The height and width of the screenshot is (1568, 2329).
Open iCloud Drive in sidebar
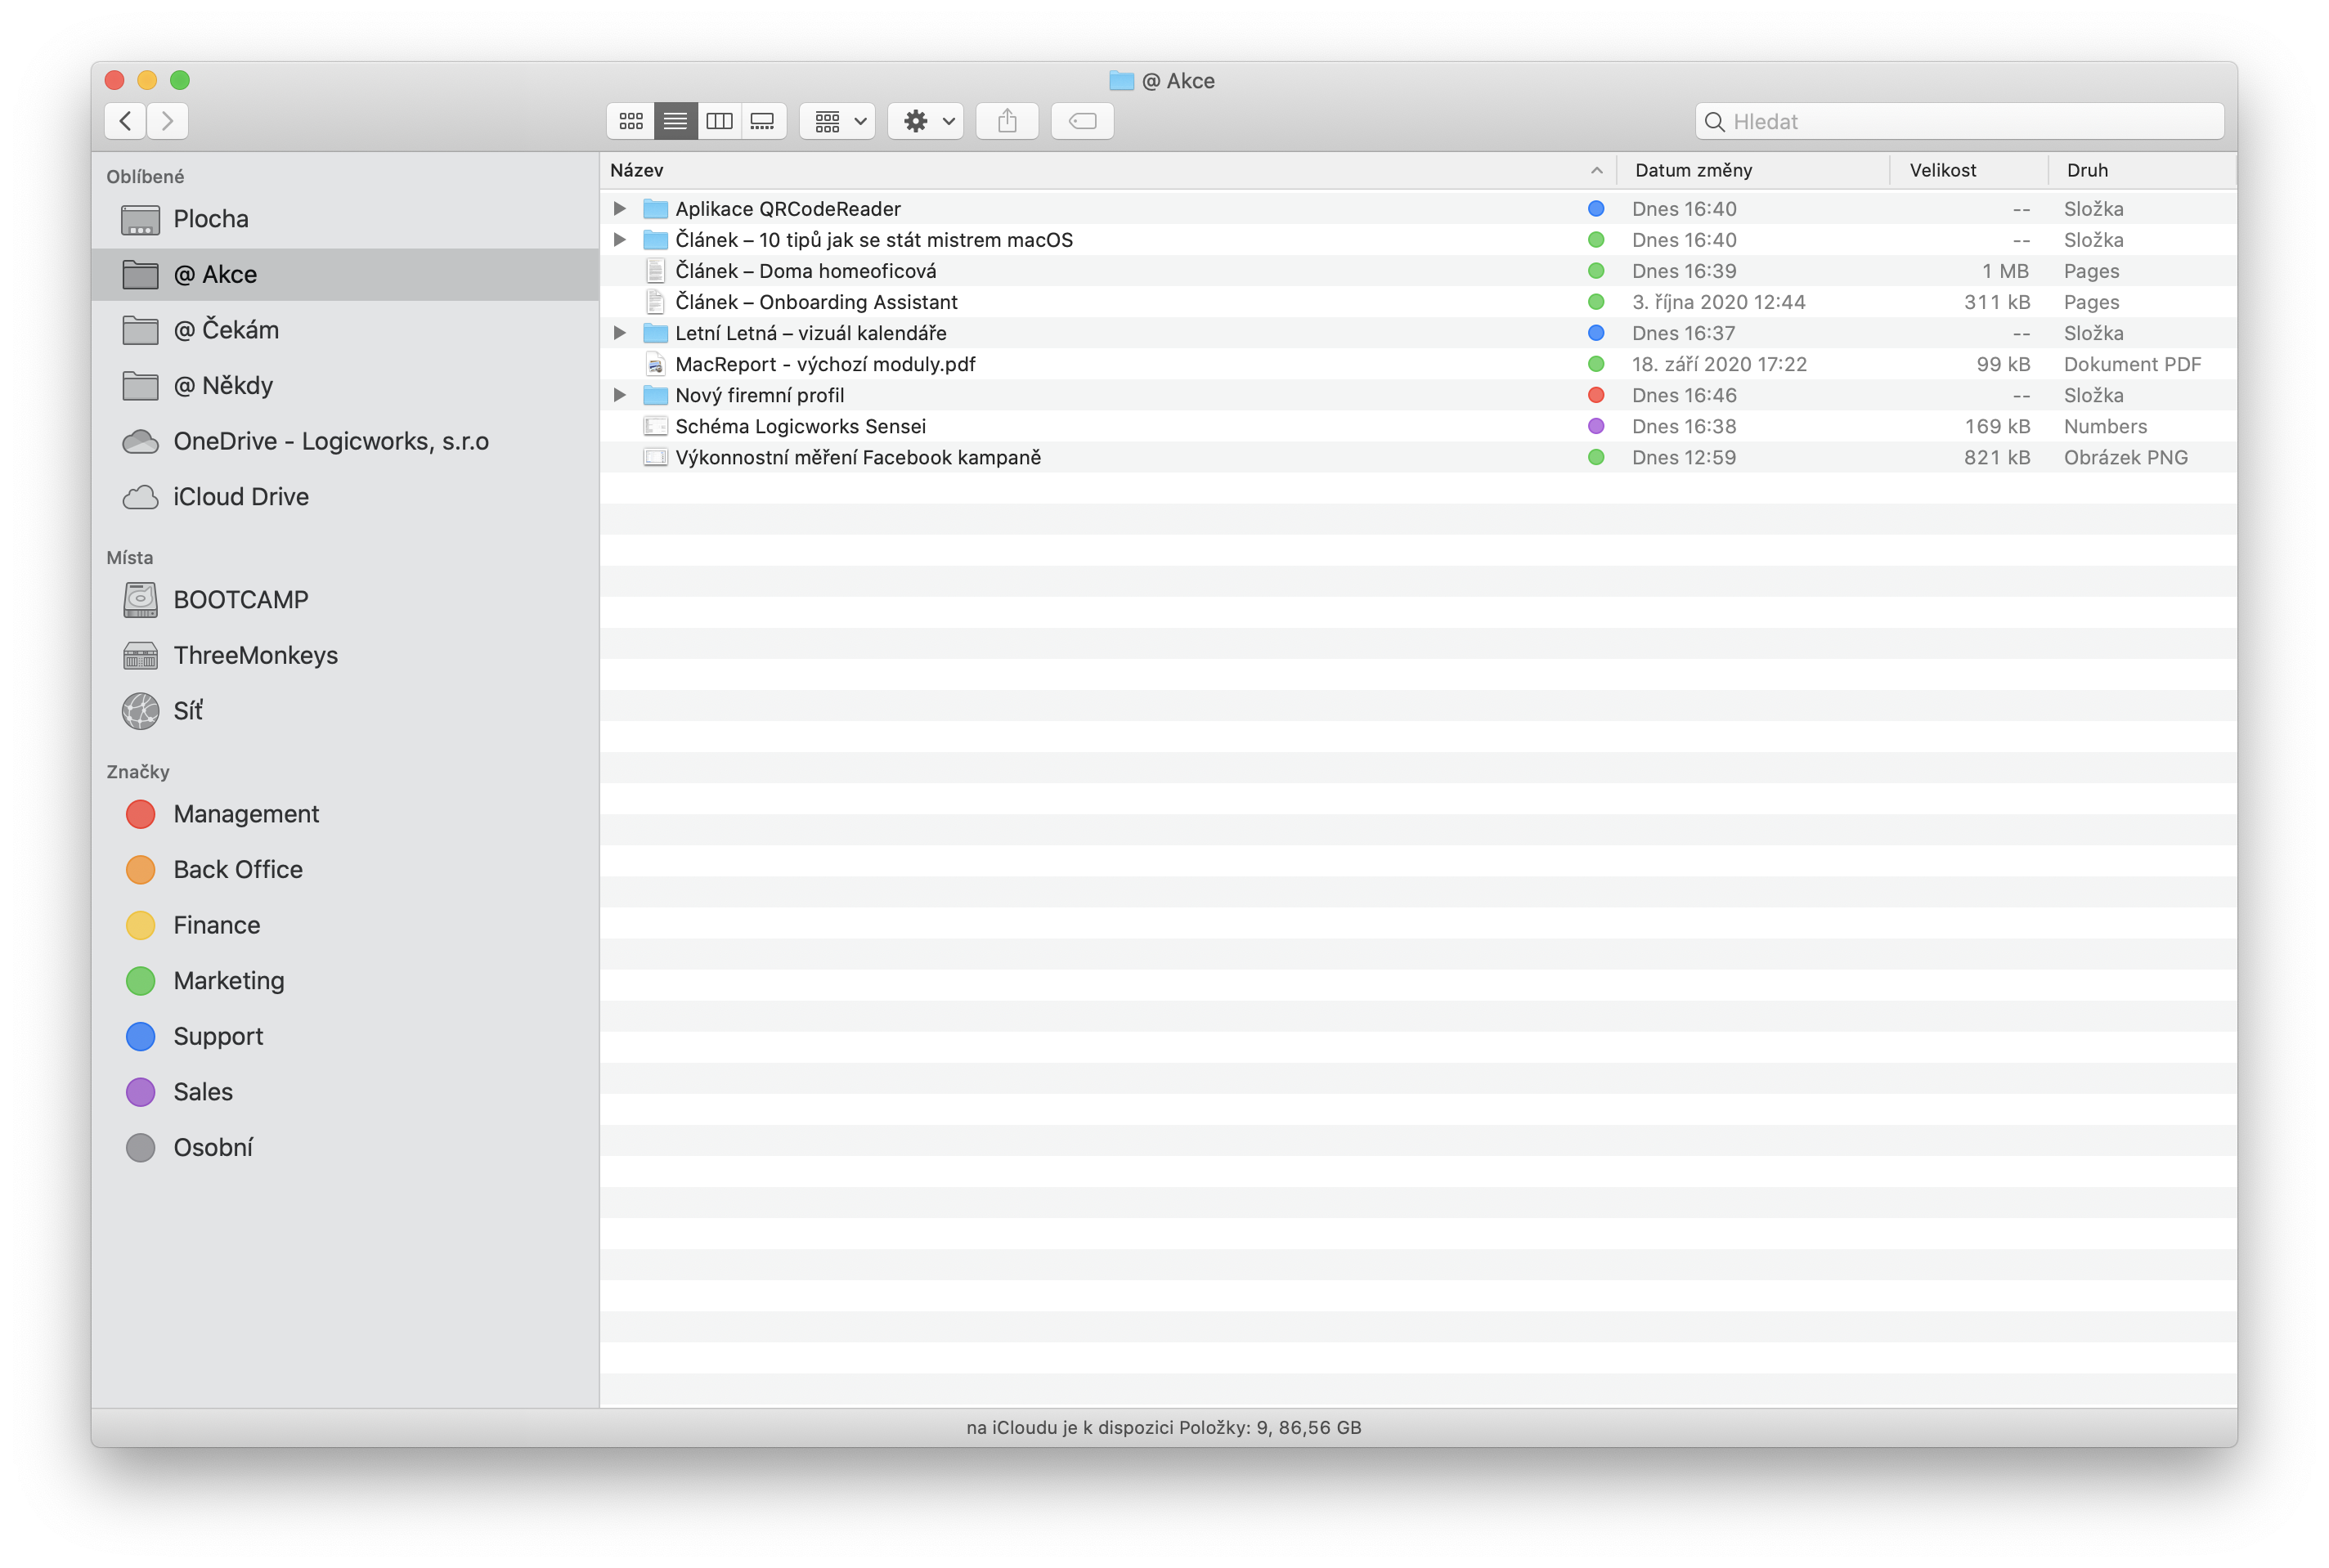pyautogui.click(x=240, y=497)
